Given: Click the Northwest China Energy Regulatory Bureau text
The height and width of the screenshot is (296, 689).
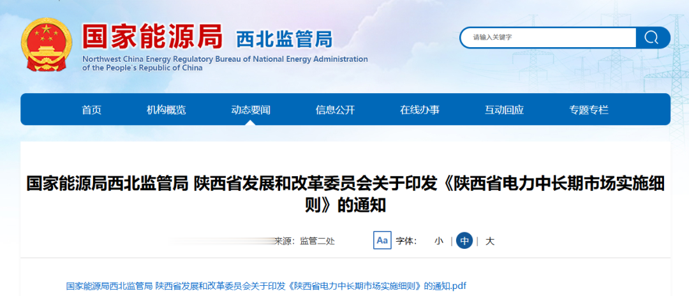Looking at the screenshot, I should 225,63.
